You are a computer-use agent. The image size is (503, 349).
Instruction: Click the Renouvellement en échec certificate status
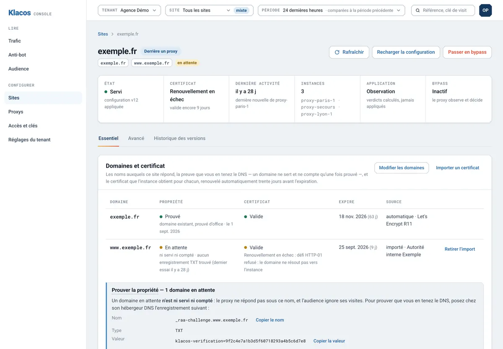pyautogui.click(x=192, y=96)
